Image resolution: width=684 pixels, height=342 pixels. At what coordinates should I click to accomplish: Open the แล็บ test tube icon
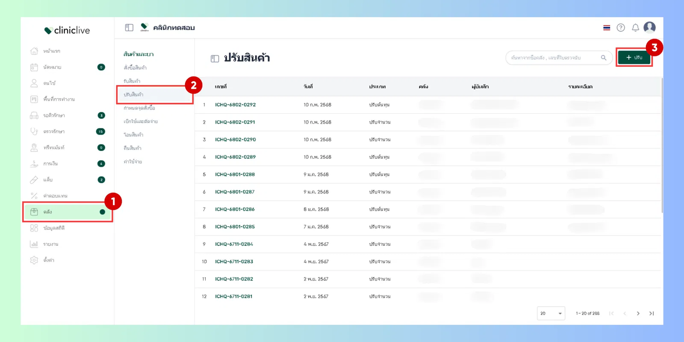point(34,180)
